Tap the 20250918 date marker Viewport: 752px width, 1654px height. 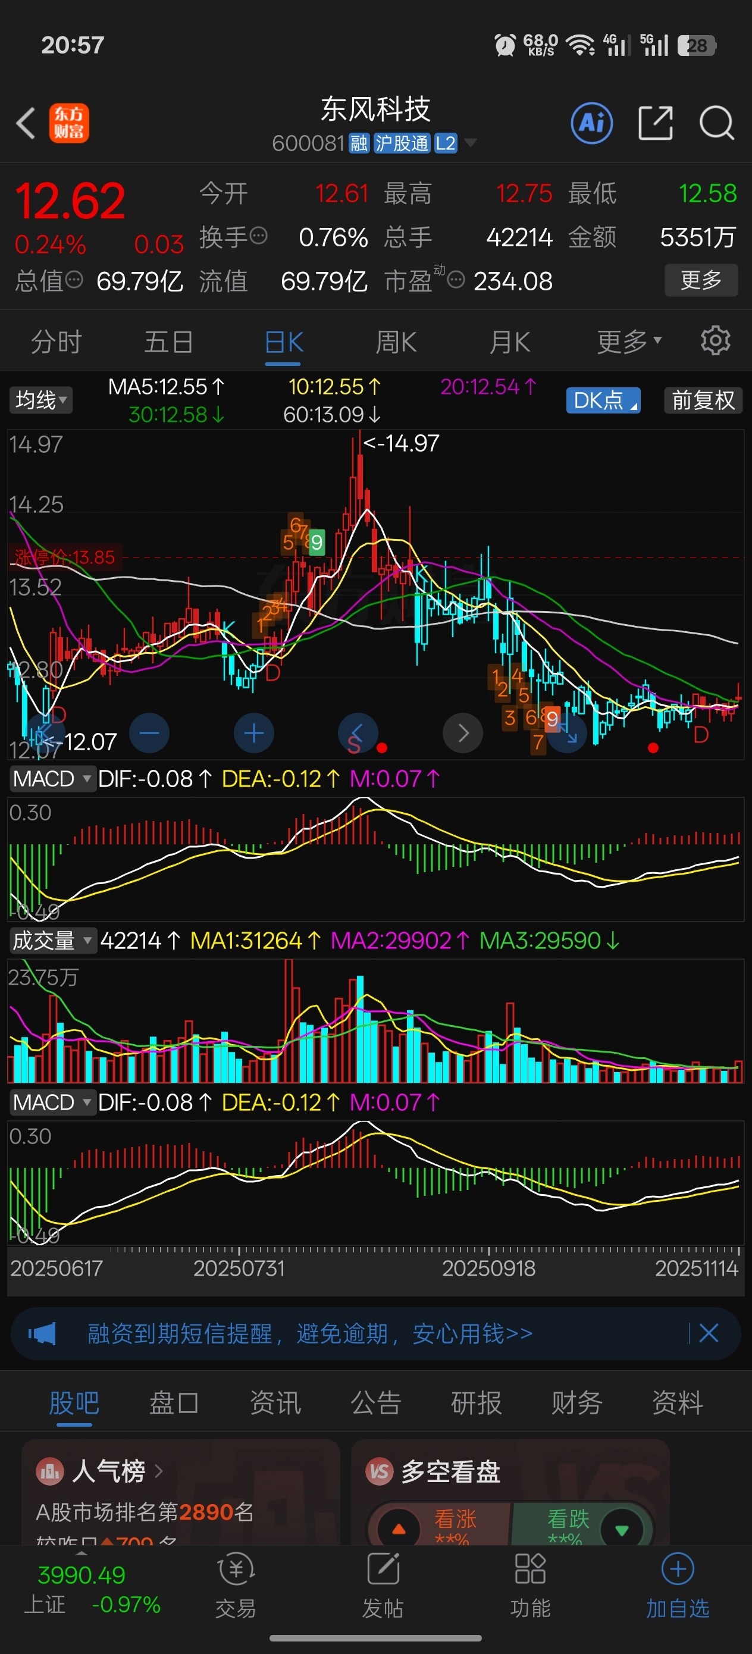tap(488, 1268)
